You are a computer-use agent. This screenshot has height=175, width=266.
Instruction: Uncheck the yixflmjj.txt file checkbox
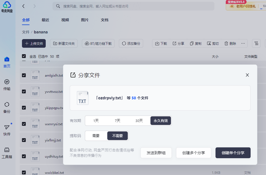[x=24, y=140]
